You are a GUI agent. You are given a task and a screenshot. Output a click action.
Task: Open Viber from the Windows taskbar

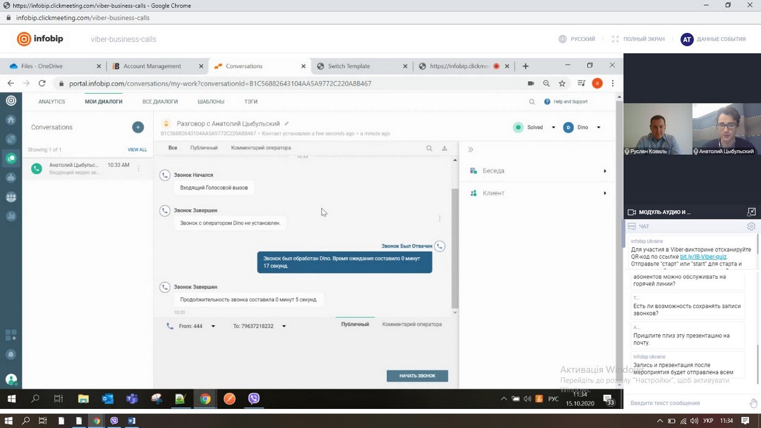click(x=254, y=399)
